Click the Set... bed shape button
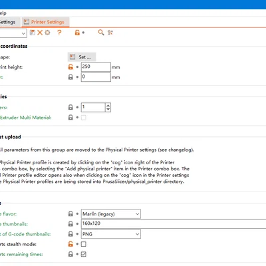Image resolution: width=266 pixels, height=266 pixels. (82, 57)
